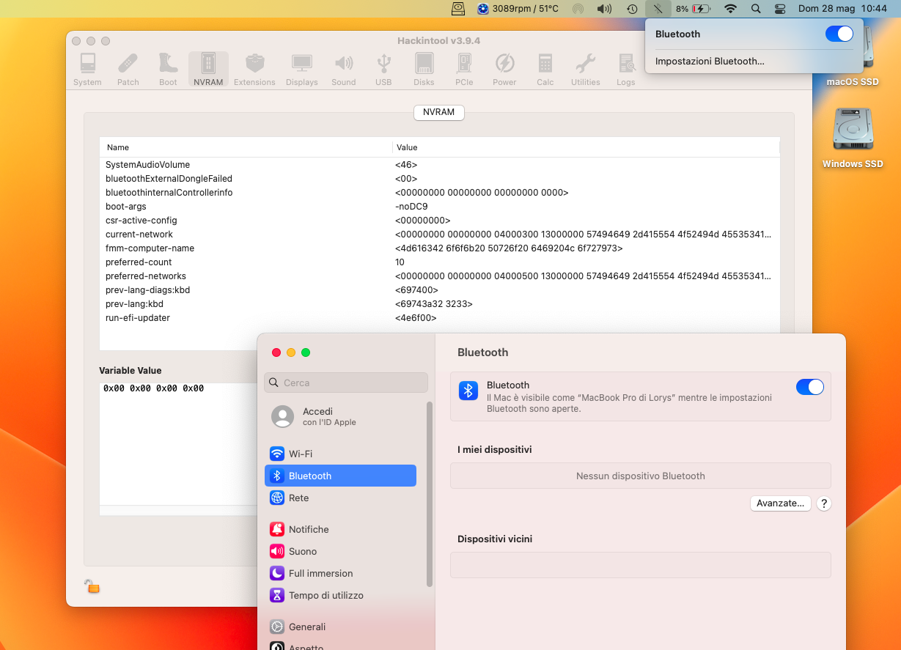View PCIe devices in Hackintool
The image size is (901, 650).
(464, 68)
